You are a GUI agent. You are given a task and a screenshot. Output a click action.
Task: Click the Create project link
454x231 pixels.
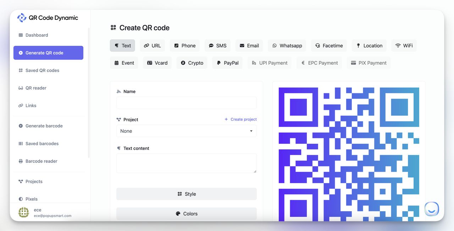240,119
